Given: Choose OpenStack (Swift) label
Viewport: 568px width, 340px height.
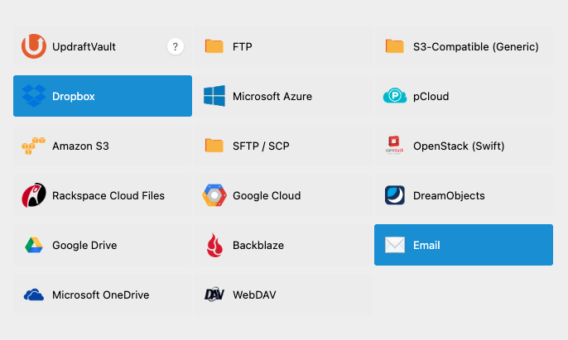Looking at the screenshot, I should [x=459, y=146].
